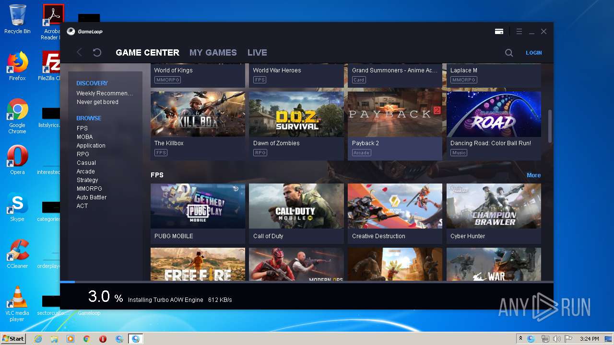
Task: Open Acrobat Reader desktop icon
Action: coord(52,22)
